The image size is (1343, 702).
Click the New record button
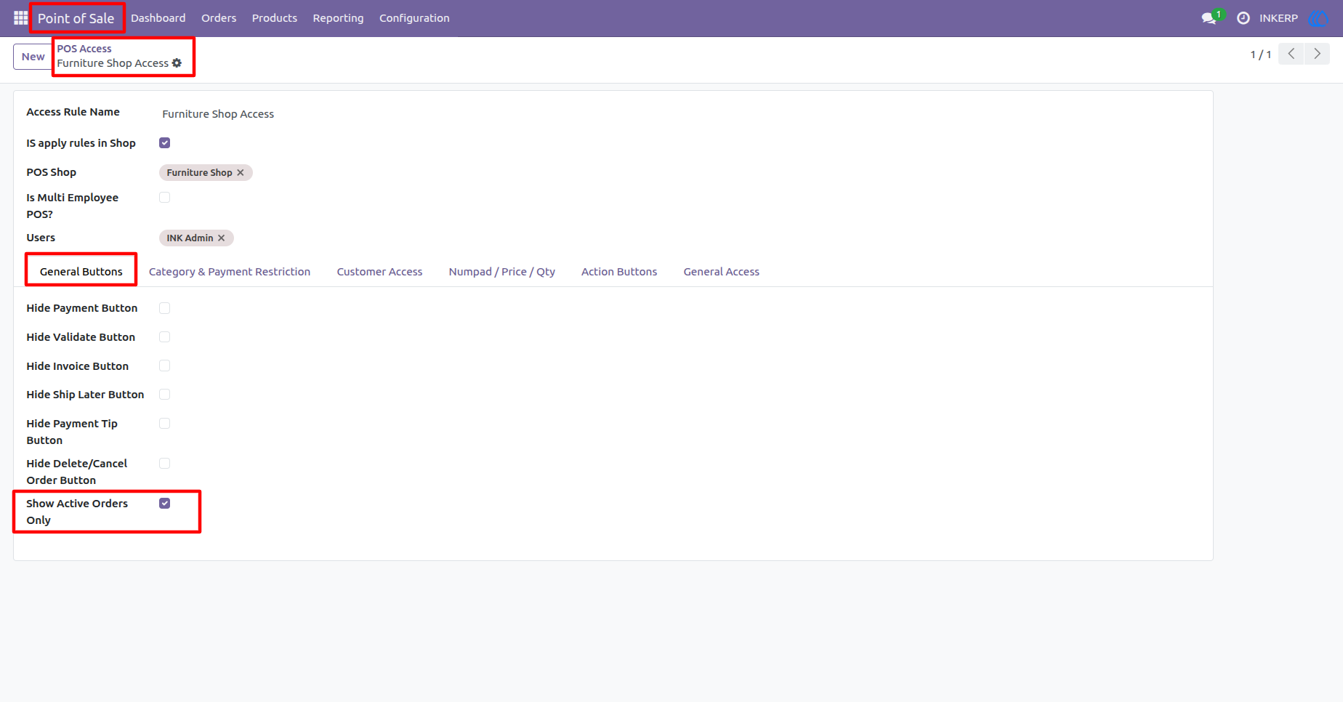33,57
